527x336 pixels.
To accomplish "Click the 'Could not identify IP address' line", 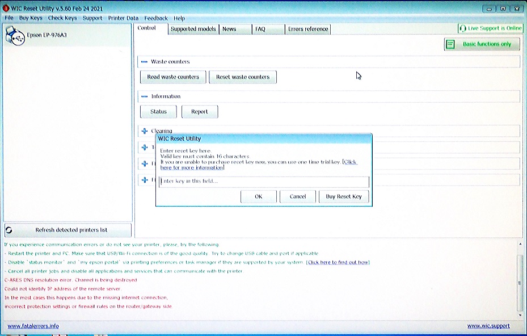I will point(62,288).
